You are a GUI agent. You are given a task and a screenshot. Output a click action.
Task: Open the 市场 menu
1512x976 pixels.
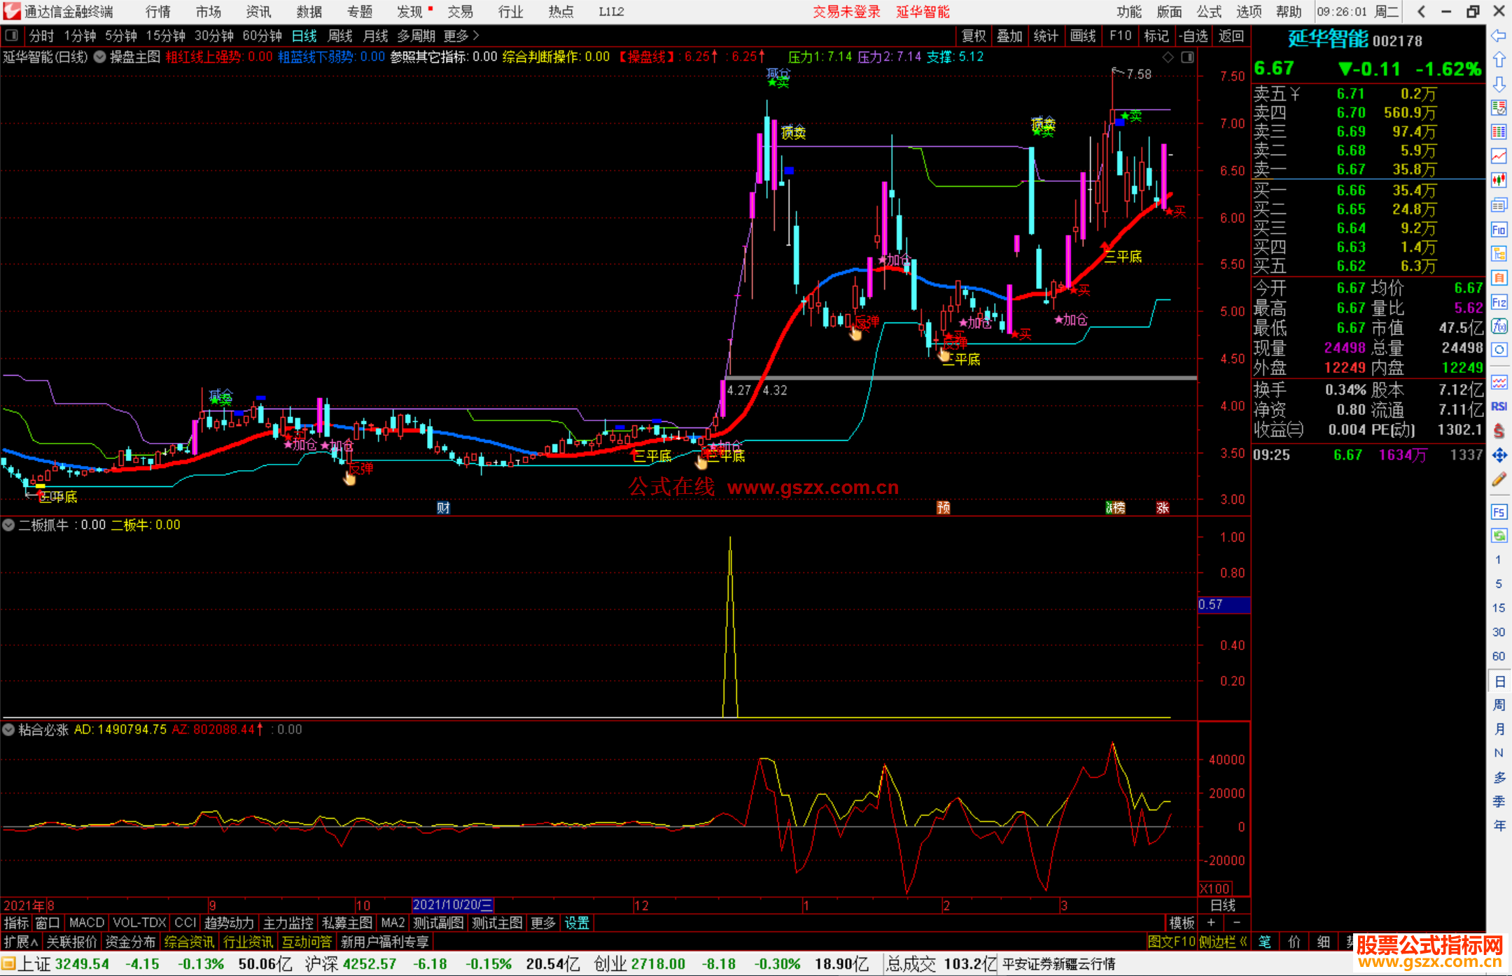(209, 12)
